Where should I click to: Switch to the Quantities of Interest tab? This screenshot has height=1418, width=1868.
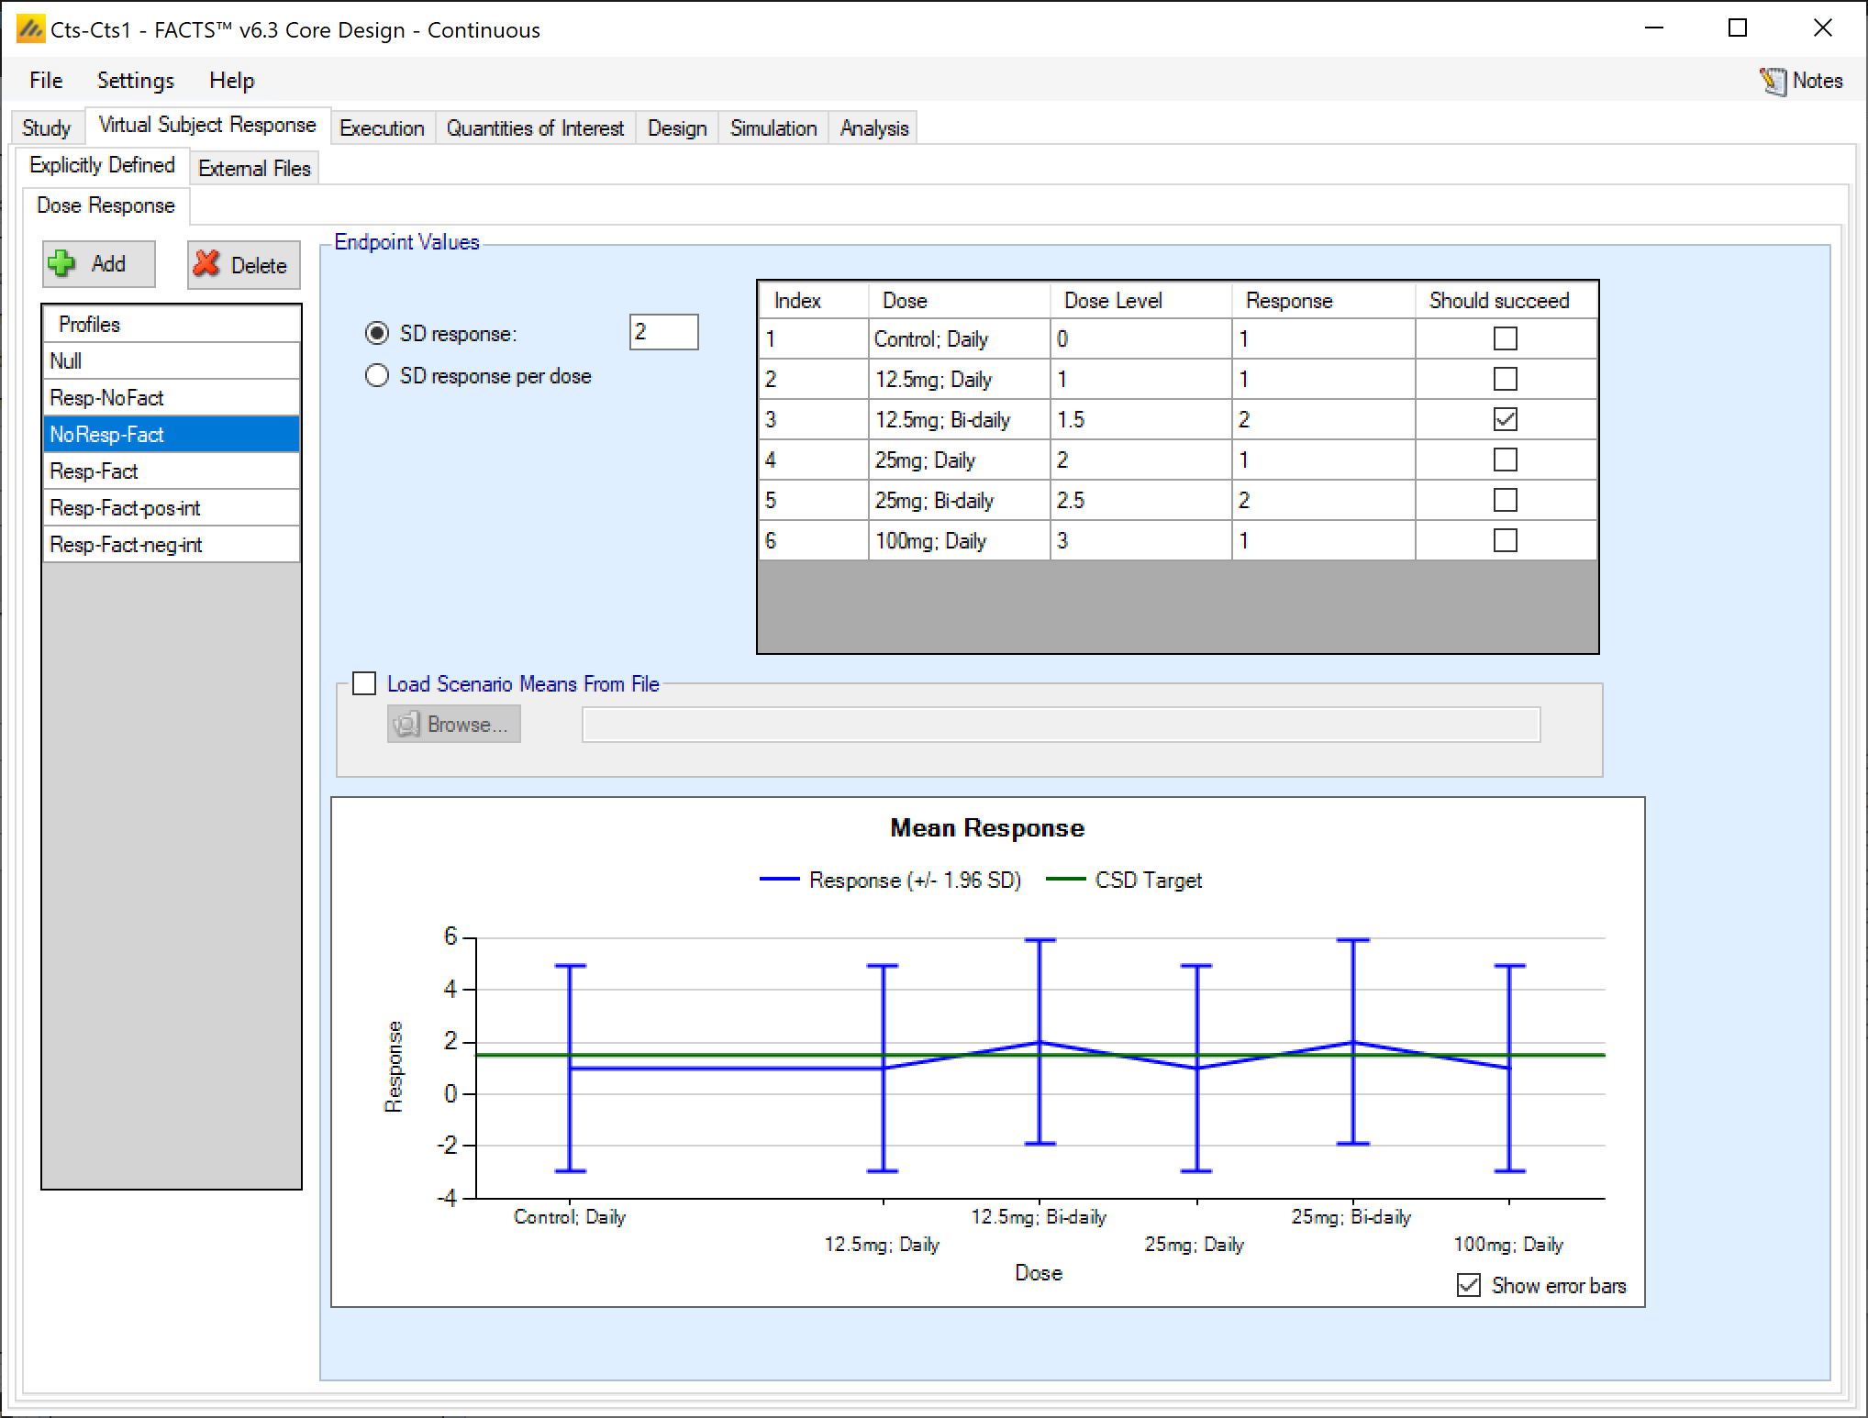535,128
